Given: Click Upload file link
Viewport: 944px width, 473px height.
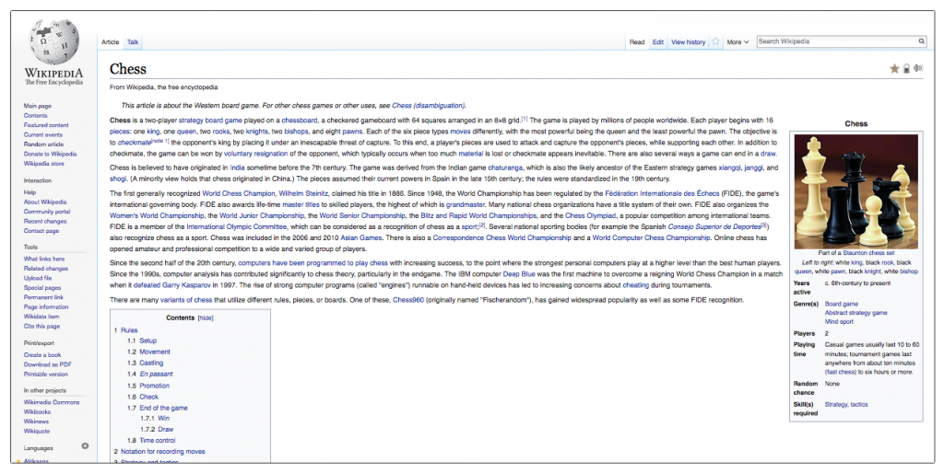Looking at the screenshot, I should coord(38,278).
